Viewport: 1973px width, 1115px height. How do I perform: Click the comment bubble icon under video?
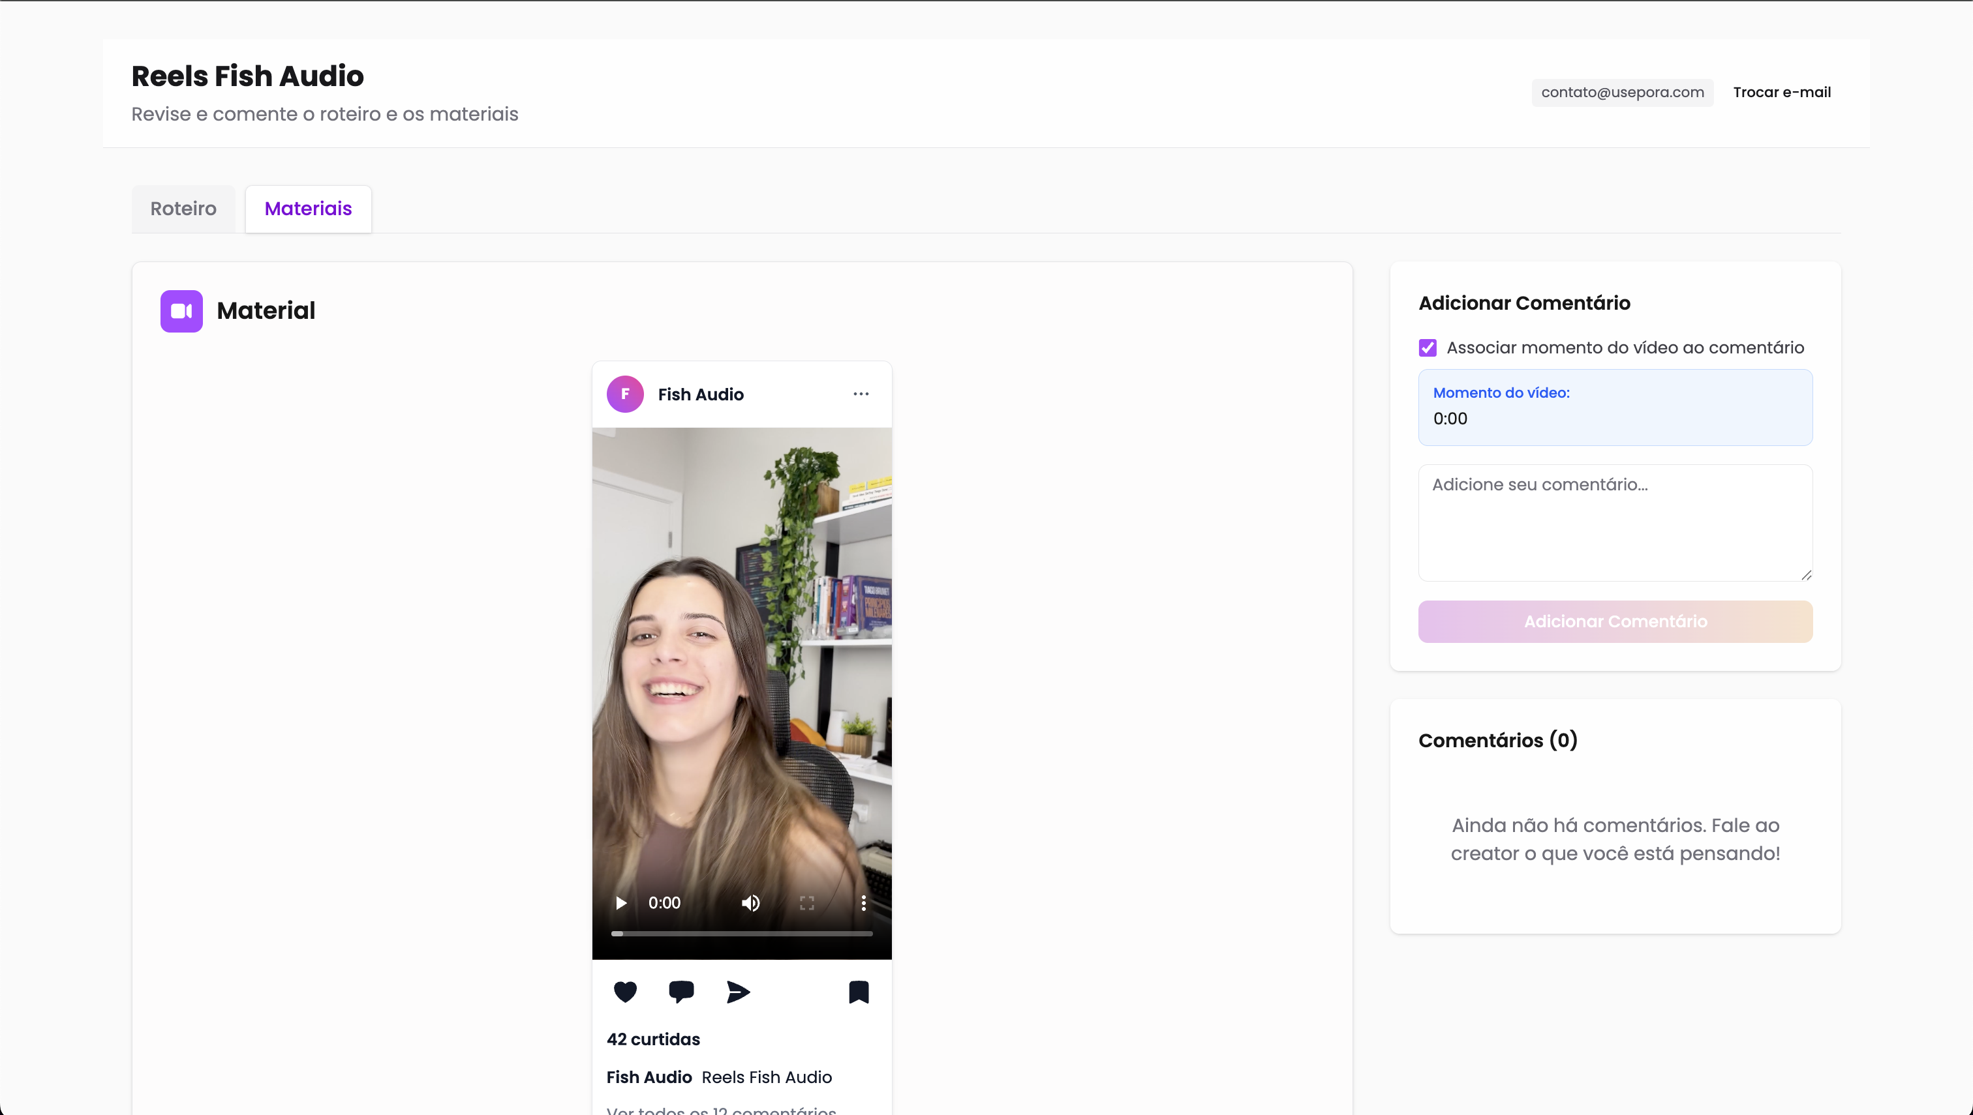click(x=681, y=992)
